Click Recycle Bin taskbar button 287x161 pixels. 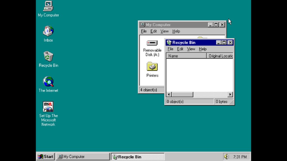[138, 157]
